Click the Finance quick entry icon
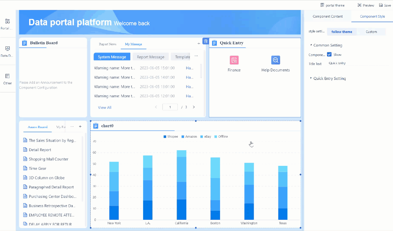Image resolution: width=393 pixels, height=231 pixels. coord(234,60)
